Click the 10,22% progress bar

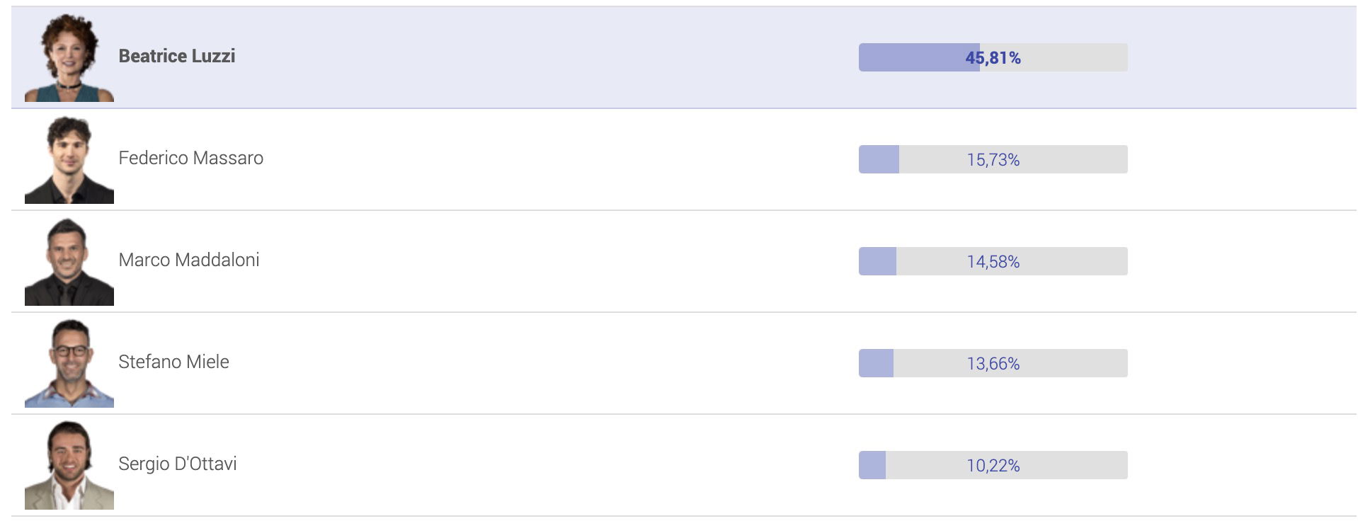(993, 465)
